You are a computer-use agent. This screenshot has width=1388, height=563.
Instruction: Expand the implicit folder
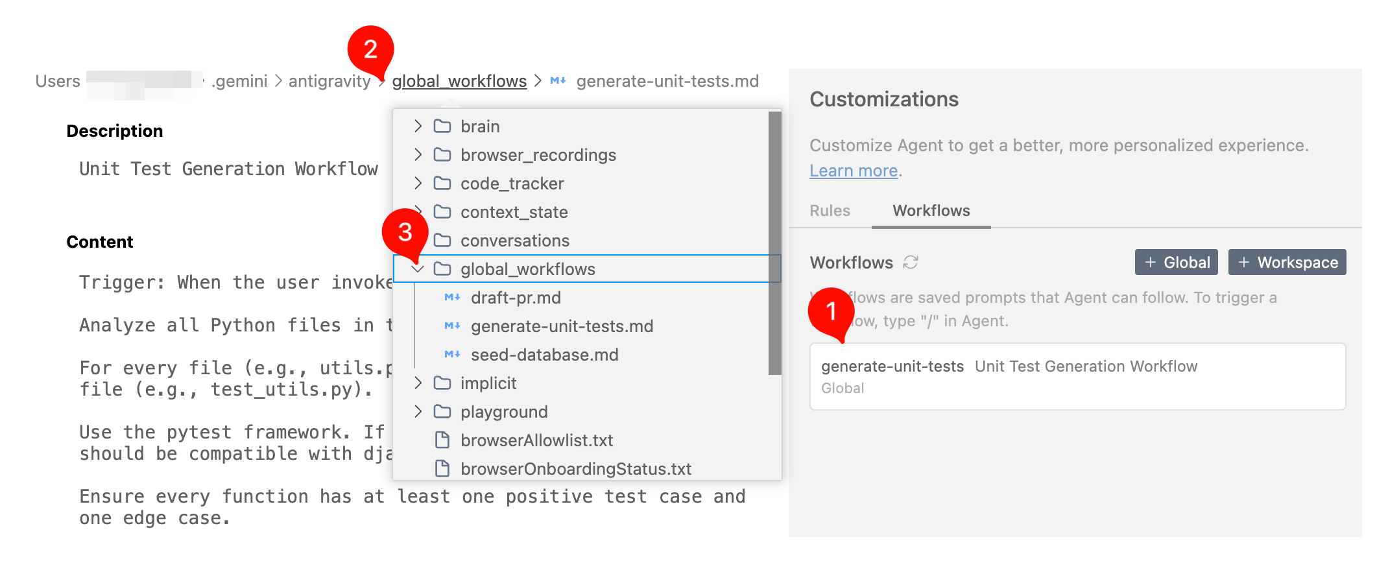click(x=418, y=383)
